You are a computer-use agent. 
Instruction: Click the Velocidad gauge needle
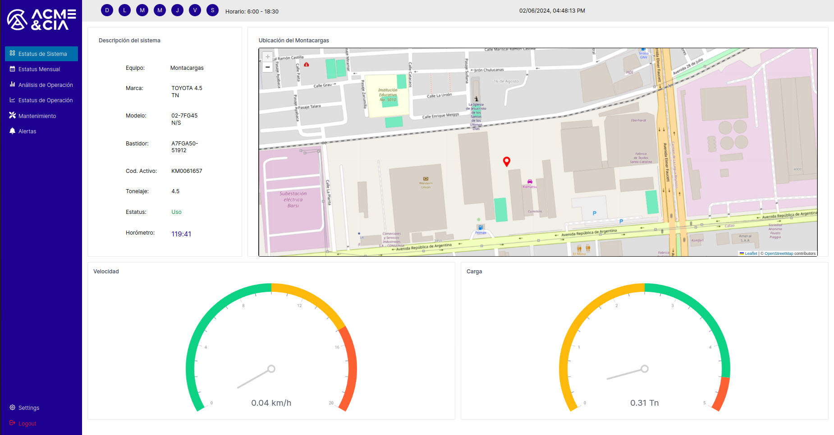255,378
